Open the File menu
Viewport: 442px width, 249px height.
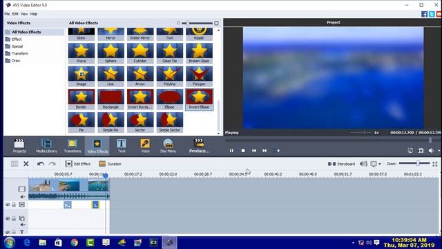(x=7, y=14)
